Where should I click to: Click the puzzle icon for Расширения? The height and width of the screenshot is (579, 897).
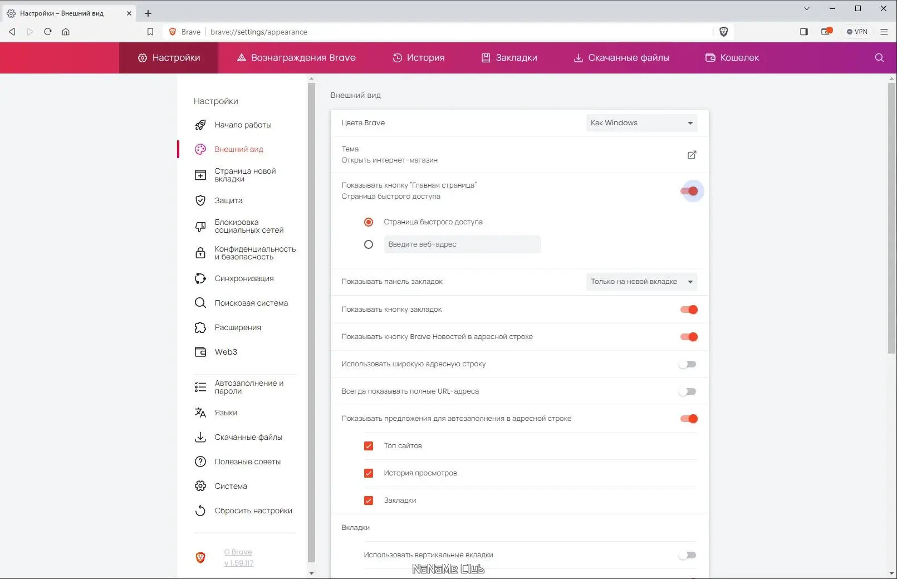point(200,327)
